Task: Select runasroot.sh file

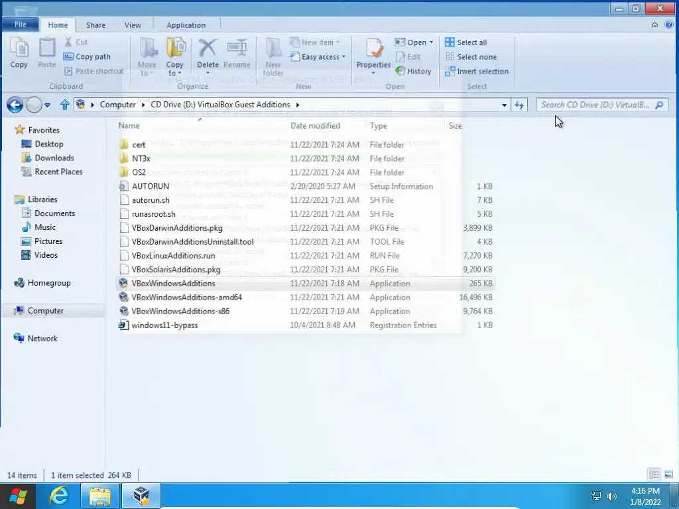Action: [305, 214]
